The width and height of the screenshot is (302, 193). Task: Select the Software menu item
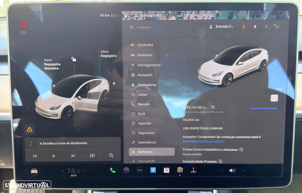coord(152,152)
